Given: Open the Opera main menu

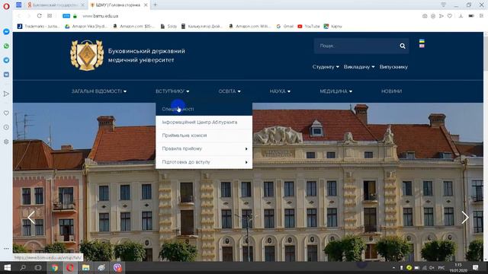Looking at the screenshot, I should (6, 6).
